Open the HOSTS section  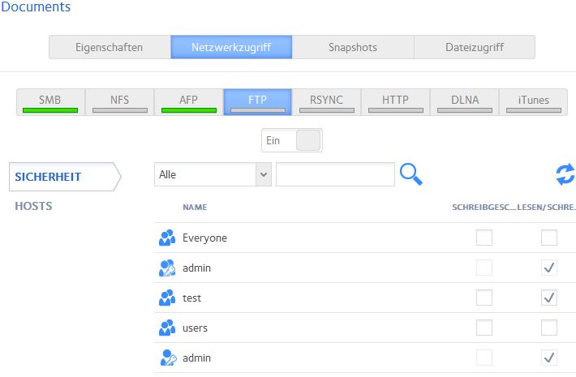pos(34,206)
